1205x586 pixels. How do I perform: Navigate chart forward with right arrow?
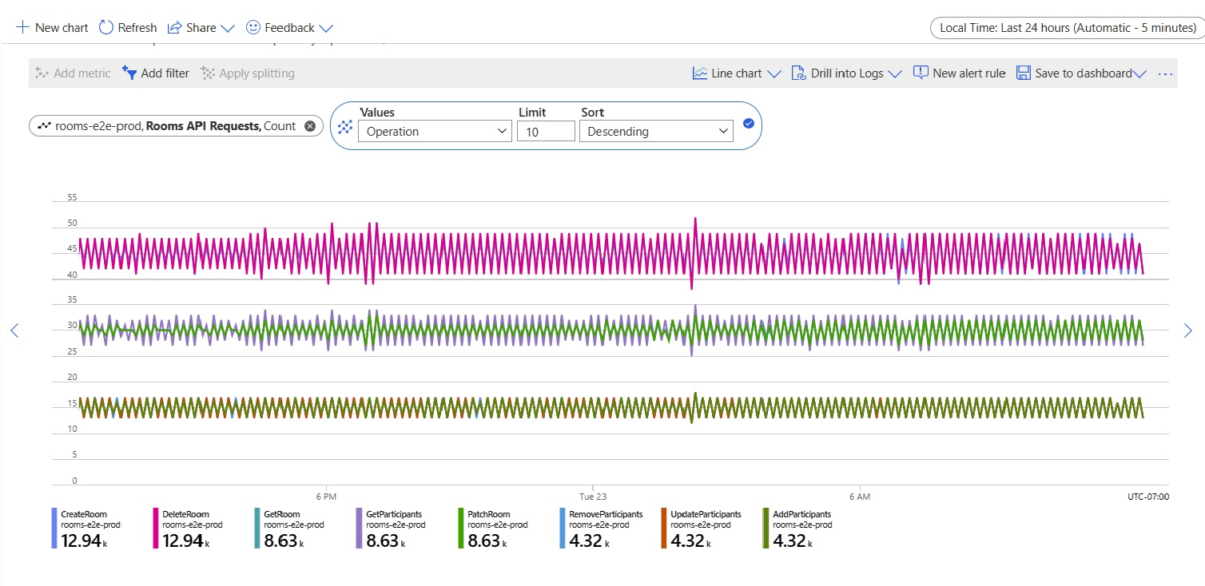click(x=1187, y=331)
